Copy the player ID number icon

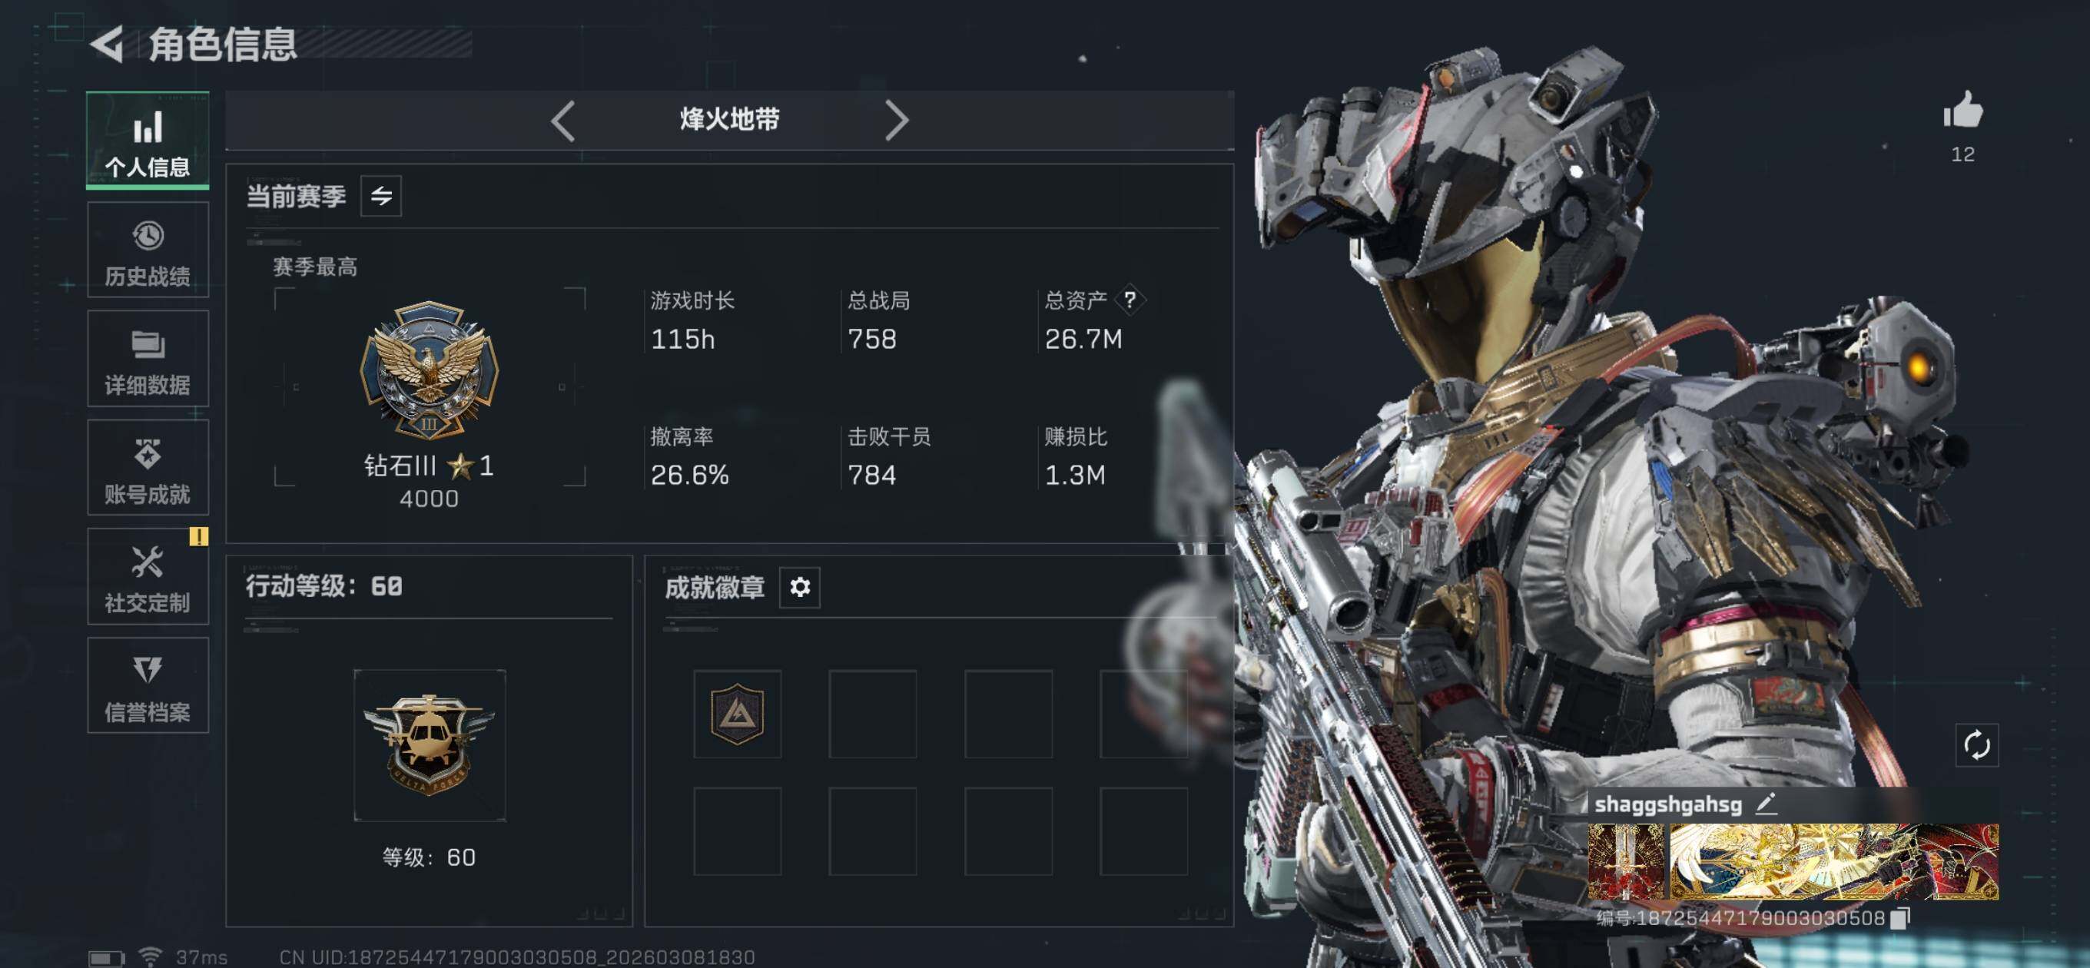click(1899, 918)
